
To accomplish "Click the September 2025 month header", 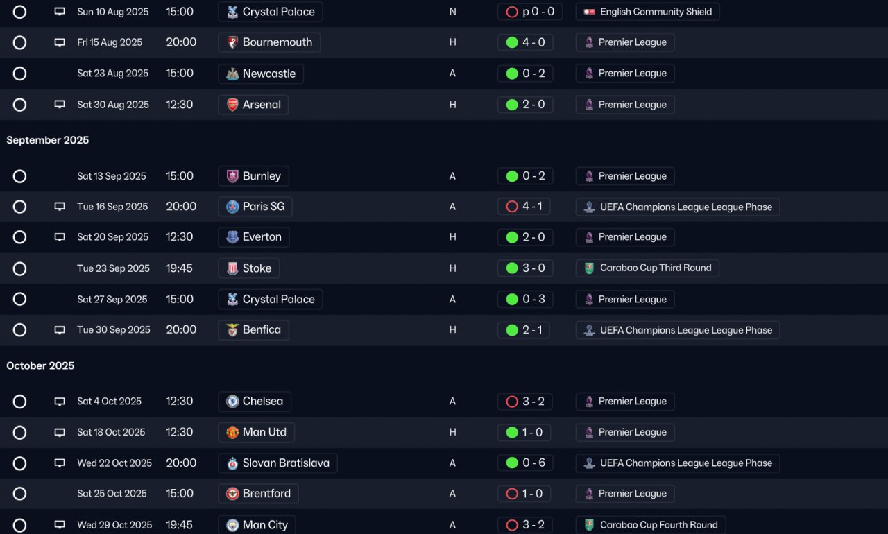I will click(x=48, y=140).
